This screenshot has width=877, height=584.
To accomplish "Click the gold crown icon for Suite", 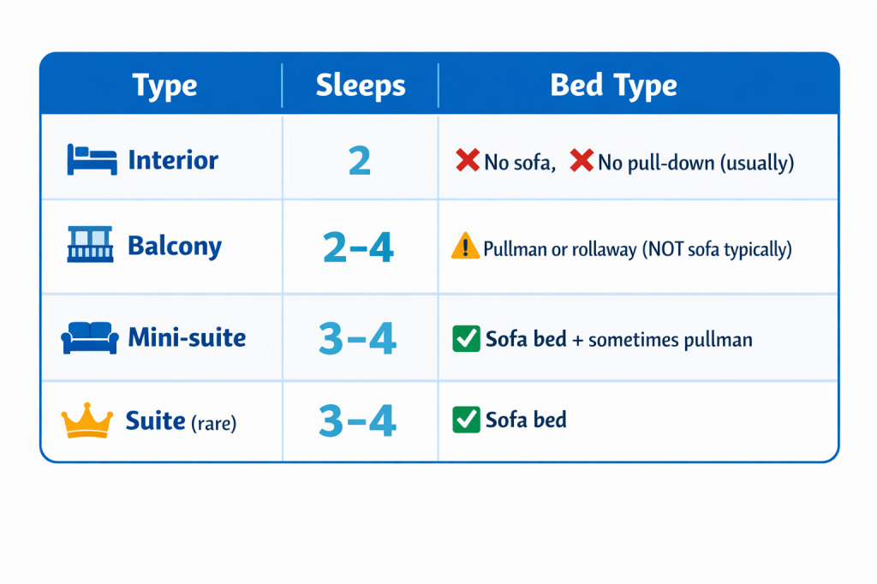I will (87, 420).
